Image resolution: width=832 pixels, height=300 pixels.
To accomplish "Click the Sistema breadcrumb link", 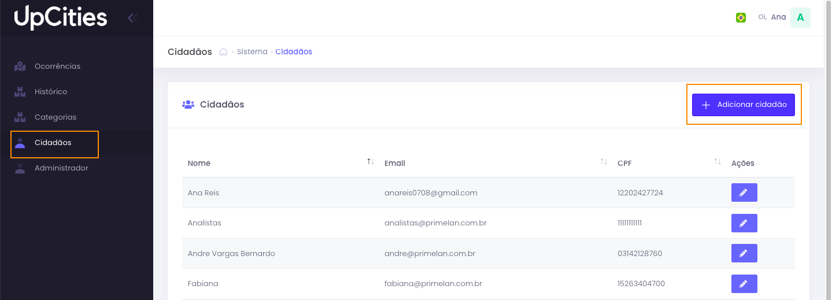I will [252, 51].
